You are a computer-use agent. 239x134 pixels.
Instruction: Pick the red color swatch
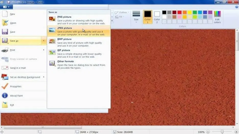coord(180,12)
